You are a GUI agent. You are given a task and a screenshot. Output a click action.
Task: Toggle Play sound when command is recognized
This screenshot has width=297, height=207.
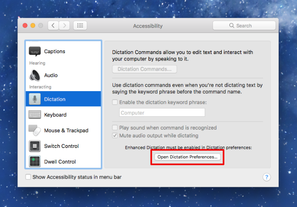pos(115,128)
